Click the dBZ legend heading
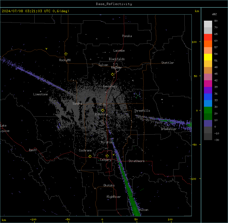228x223 pixels. 214,14
